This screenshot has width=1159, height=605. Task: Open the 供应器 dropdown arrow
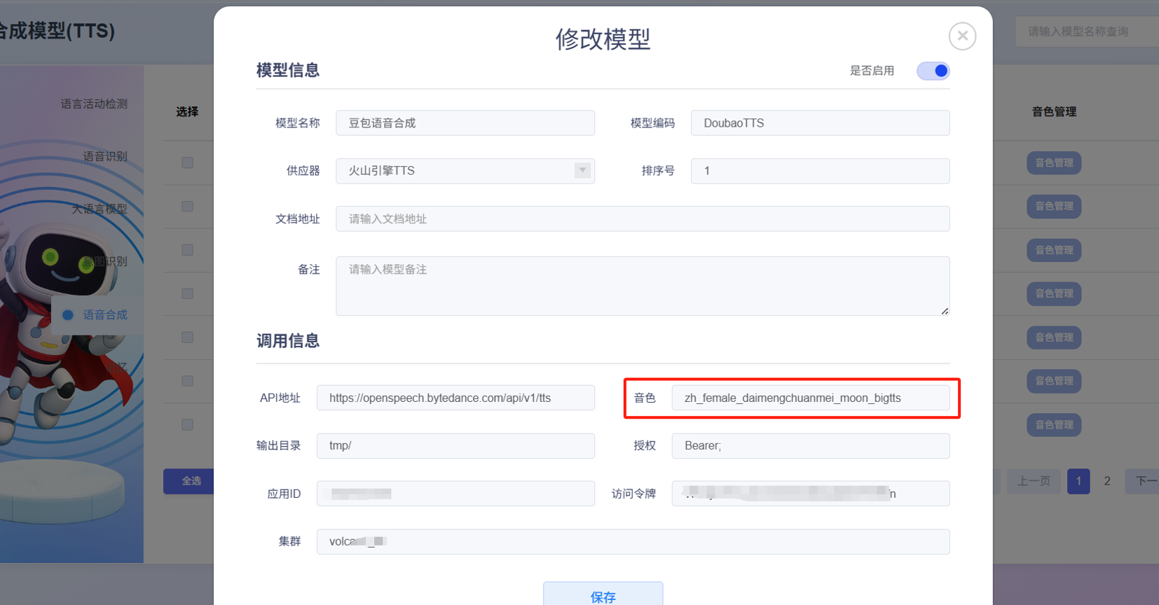pyautogui.click(x=582, y=170)
